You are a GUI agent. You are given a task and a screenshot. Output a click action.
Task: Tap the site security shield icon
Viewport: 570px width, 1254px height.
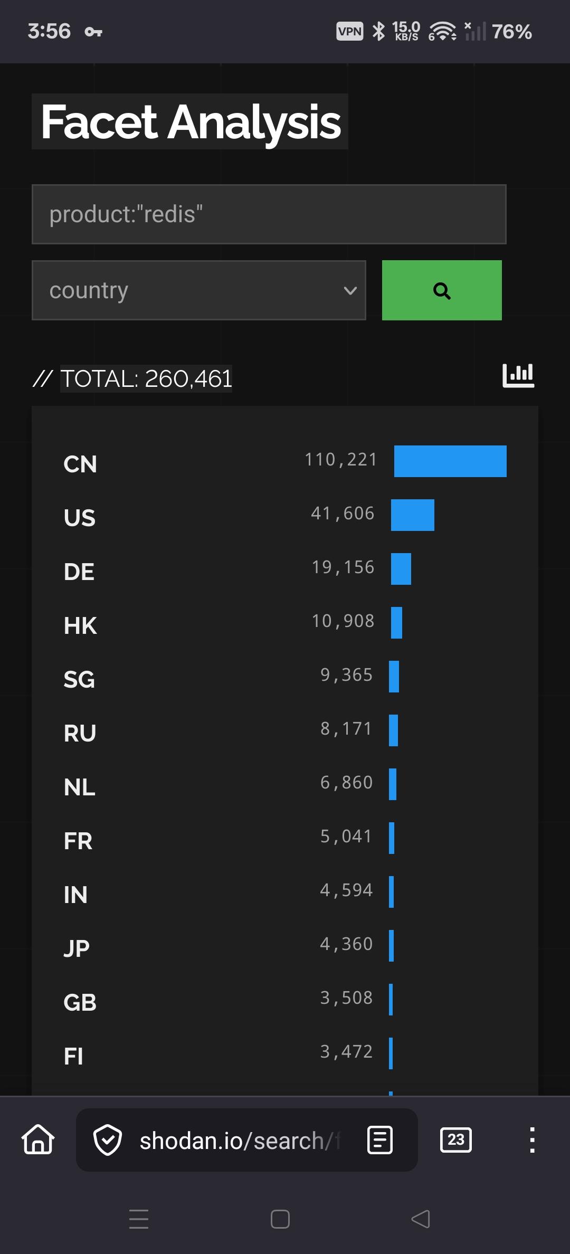(108, 1140)
